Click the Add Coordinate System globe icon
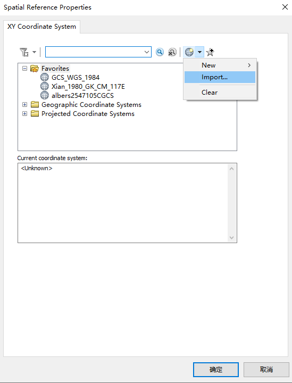 click(189, 52)
